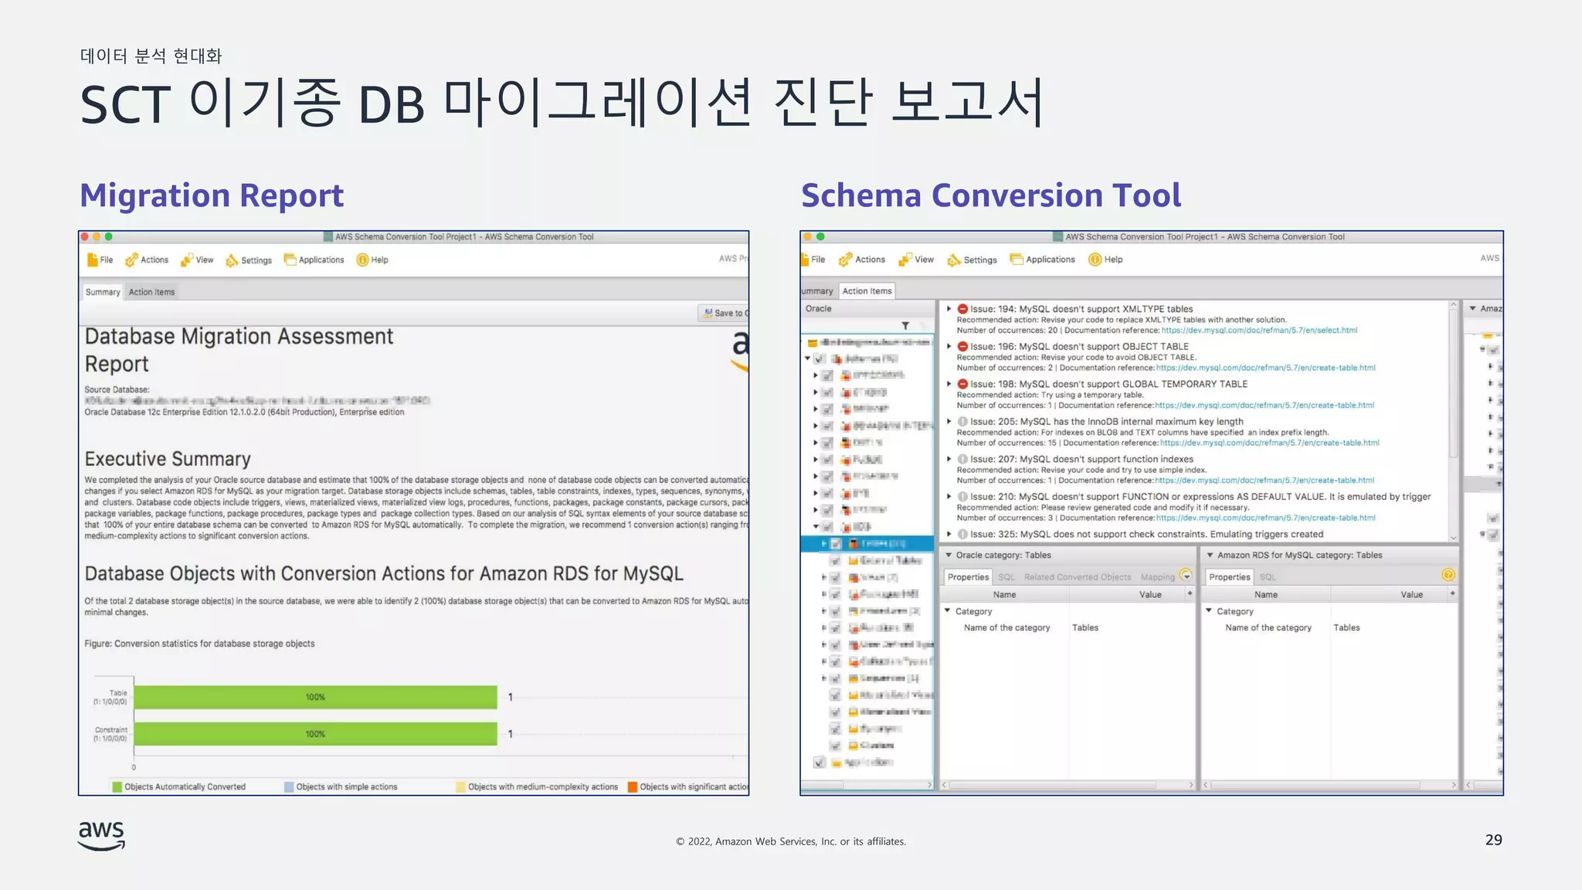The height and width of the screenshot is (890, 1582).
Task: Open create-table.html link for Issue 196
Action: [x=1265, y=368]
